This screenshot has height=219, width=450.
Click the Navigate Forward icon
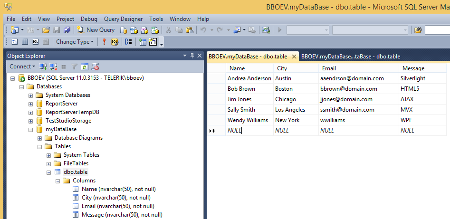coord(252,30)
